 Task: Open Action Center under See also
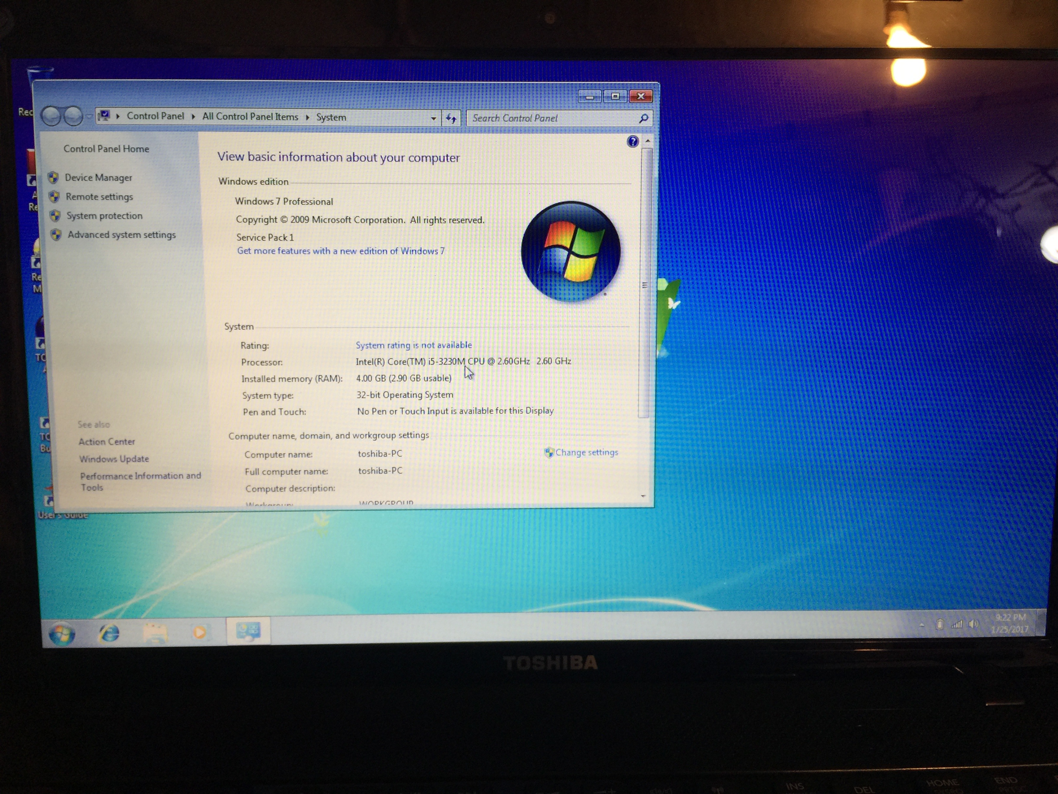point(107,442)
